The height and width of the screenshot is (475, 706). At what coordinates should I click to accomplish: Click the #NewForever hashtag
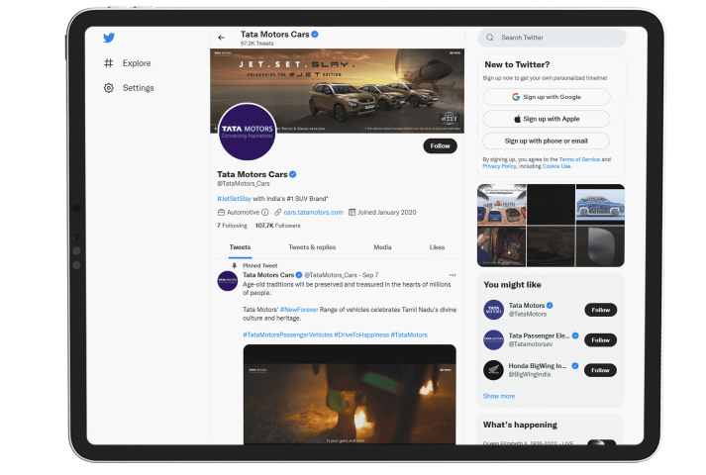click(299, 310)
